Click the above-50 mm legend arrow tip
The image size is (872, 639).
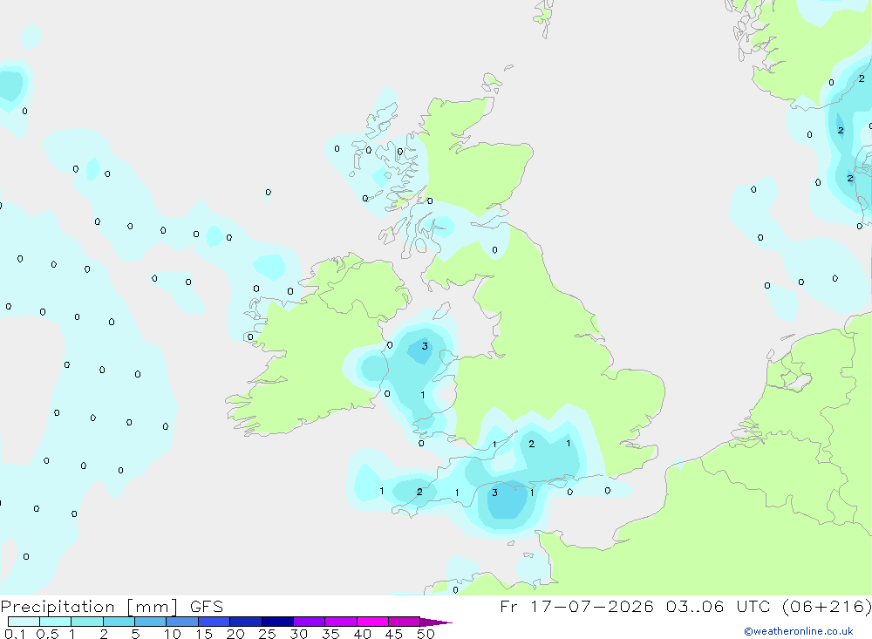point(436,622)
